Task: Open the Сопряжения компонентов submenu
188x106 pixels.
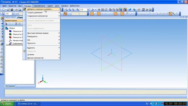Action: [x=41, y=16]
